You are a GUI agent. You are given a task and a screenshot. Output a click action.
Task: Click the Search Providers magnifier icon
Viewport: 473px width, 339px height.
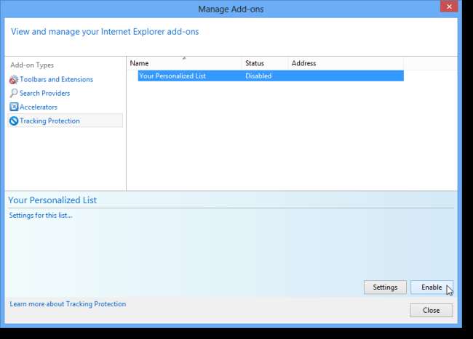(14, 93)
